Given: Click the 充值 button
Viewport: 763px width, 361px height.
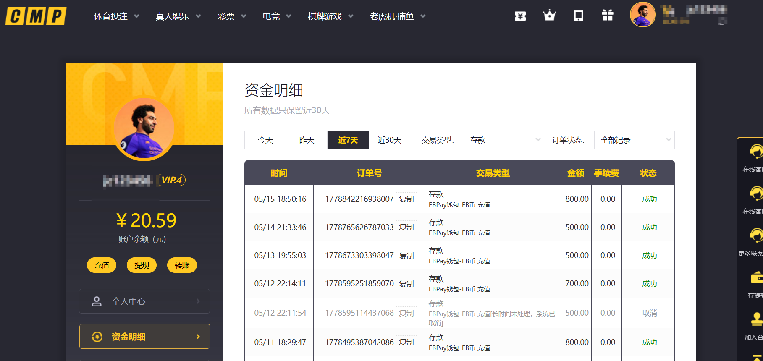Looking at the screenshot, I should pos(102,265).
